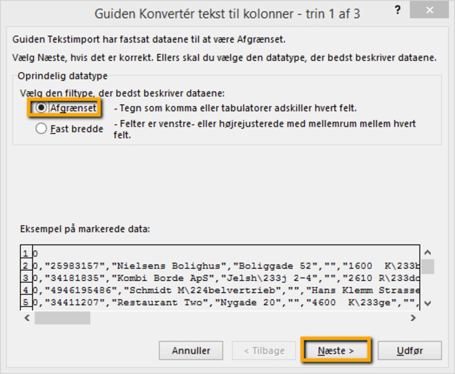455x374 pixels.
Task: Choose the Fast bredde radio option
Action: (x=41, y=129)
